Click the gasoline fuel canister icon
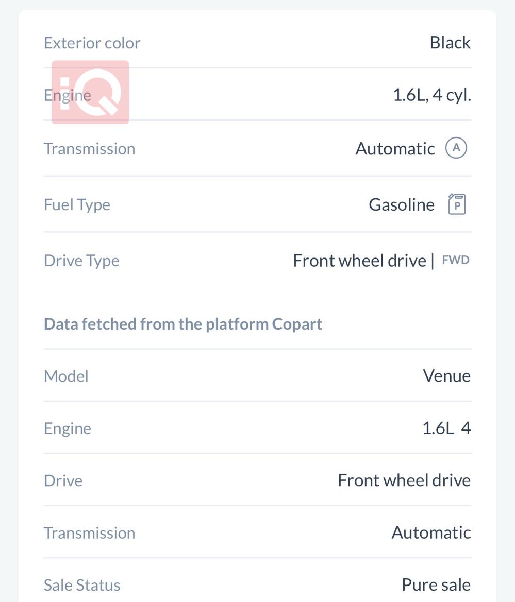 click(x=457, y=204)
